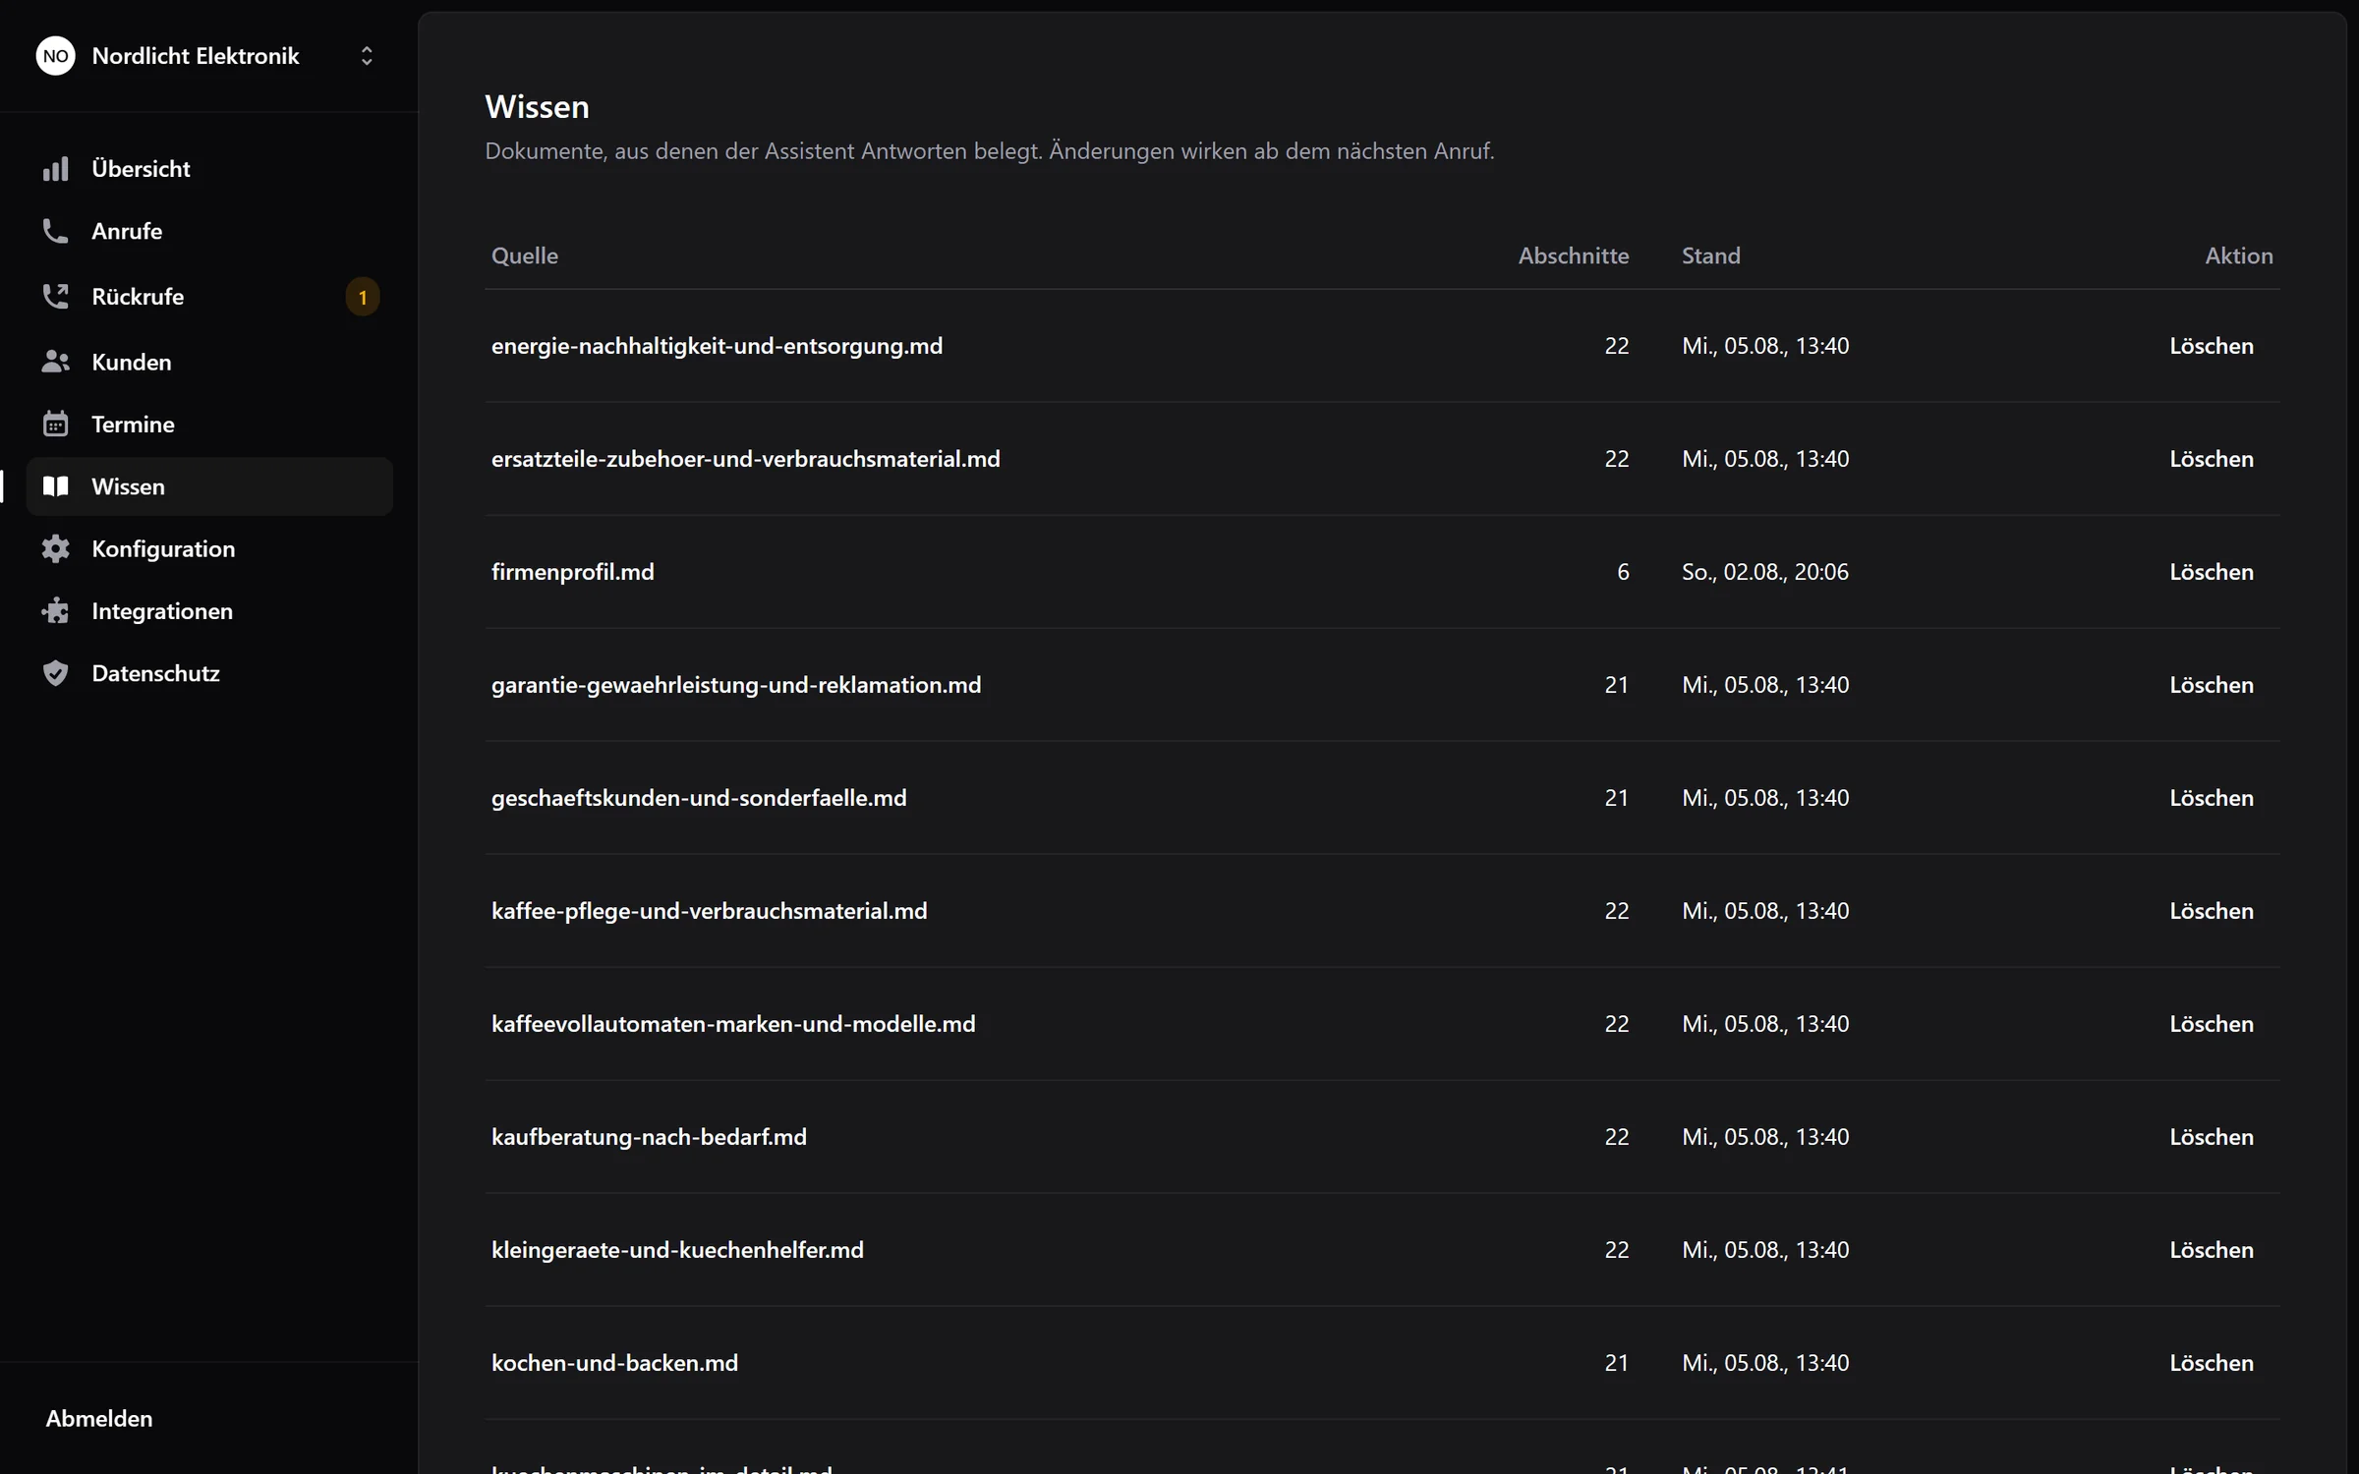This screenshot has width=2359, height=1474.
Task: Click the NO avatar circle
Action: pyautogui.click(x=56, y=56)
